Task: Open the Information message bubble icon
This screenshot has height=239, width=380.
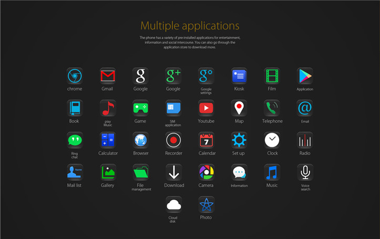Action: pos(239,172)
